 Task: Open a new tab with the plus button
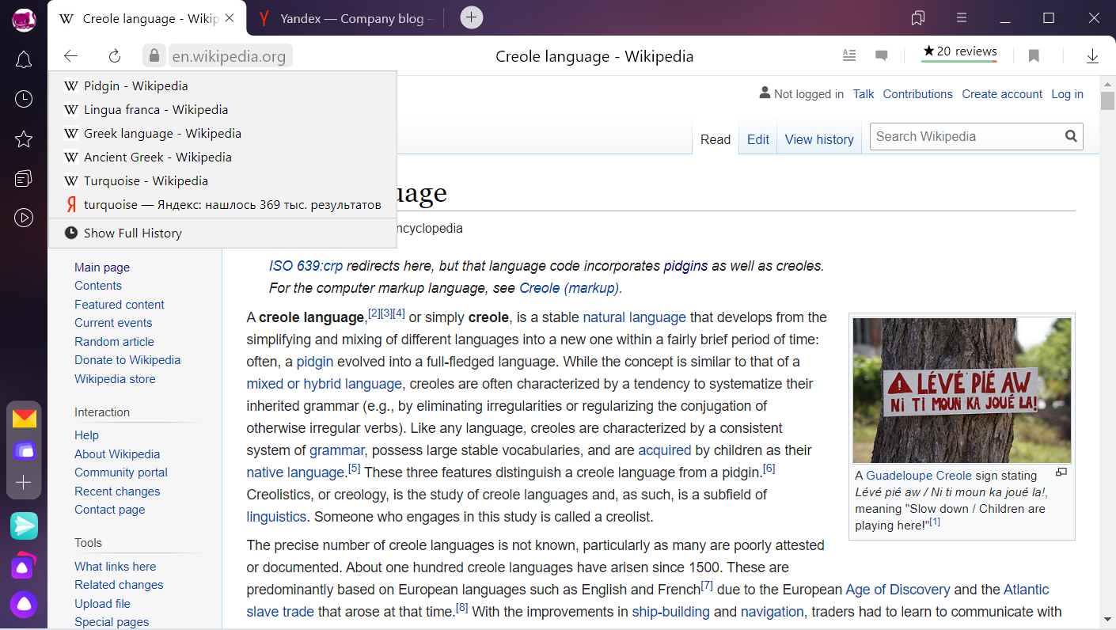click(x=471, y=17)
